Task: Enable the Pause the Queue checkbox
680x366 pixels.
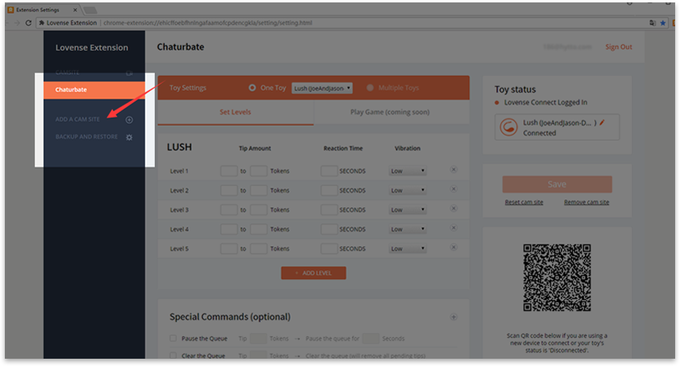Action: 173,339
